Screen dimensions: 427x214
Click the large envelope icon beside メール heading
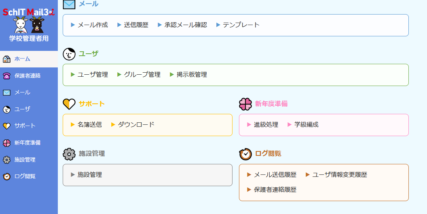pos(69,4)
